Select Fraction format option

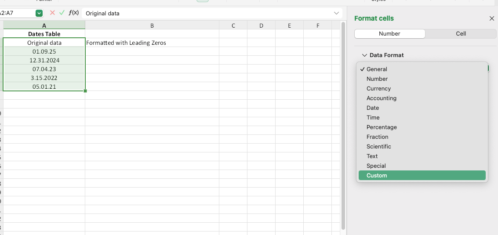(x=422, y=137)
